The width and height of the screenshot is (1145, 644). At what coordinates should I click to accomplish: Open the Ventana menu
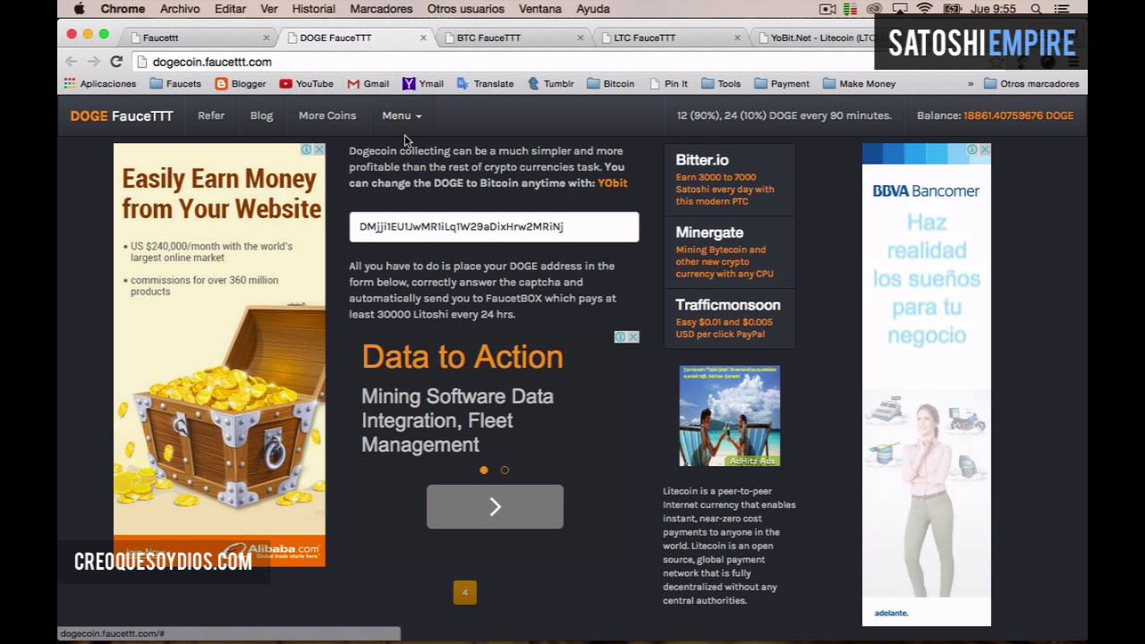pos(540,9)
